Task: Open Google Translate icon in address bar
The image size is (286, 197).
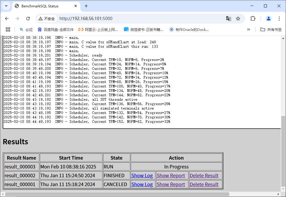Action: point(229,18)
